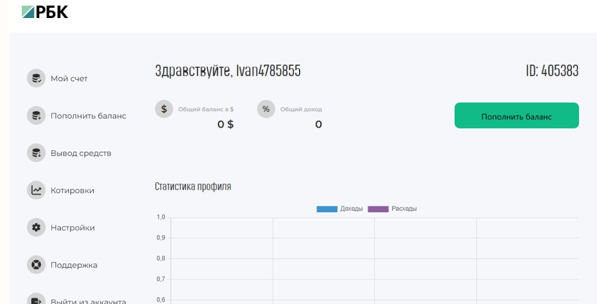Click the РБК logo

click(x=45, y=12)
